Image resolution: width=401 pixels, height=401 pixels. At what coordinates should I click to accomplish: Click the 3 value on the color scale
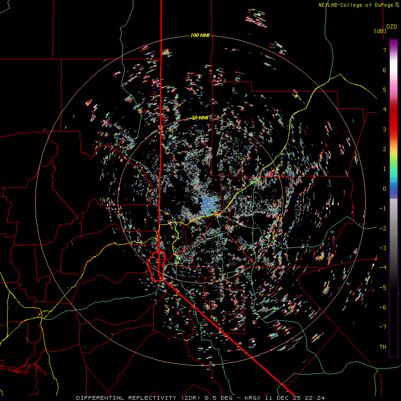[385, 129]
